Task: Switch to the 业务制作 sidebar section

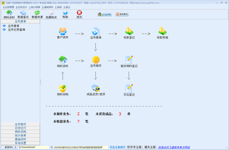Action: [21, 124]
